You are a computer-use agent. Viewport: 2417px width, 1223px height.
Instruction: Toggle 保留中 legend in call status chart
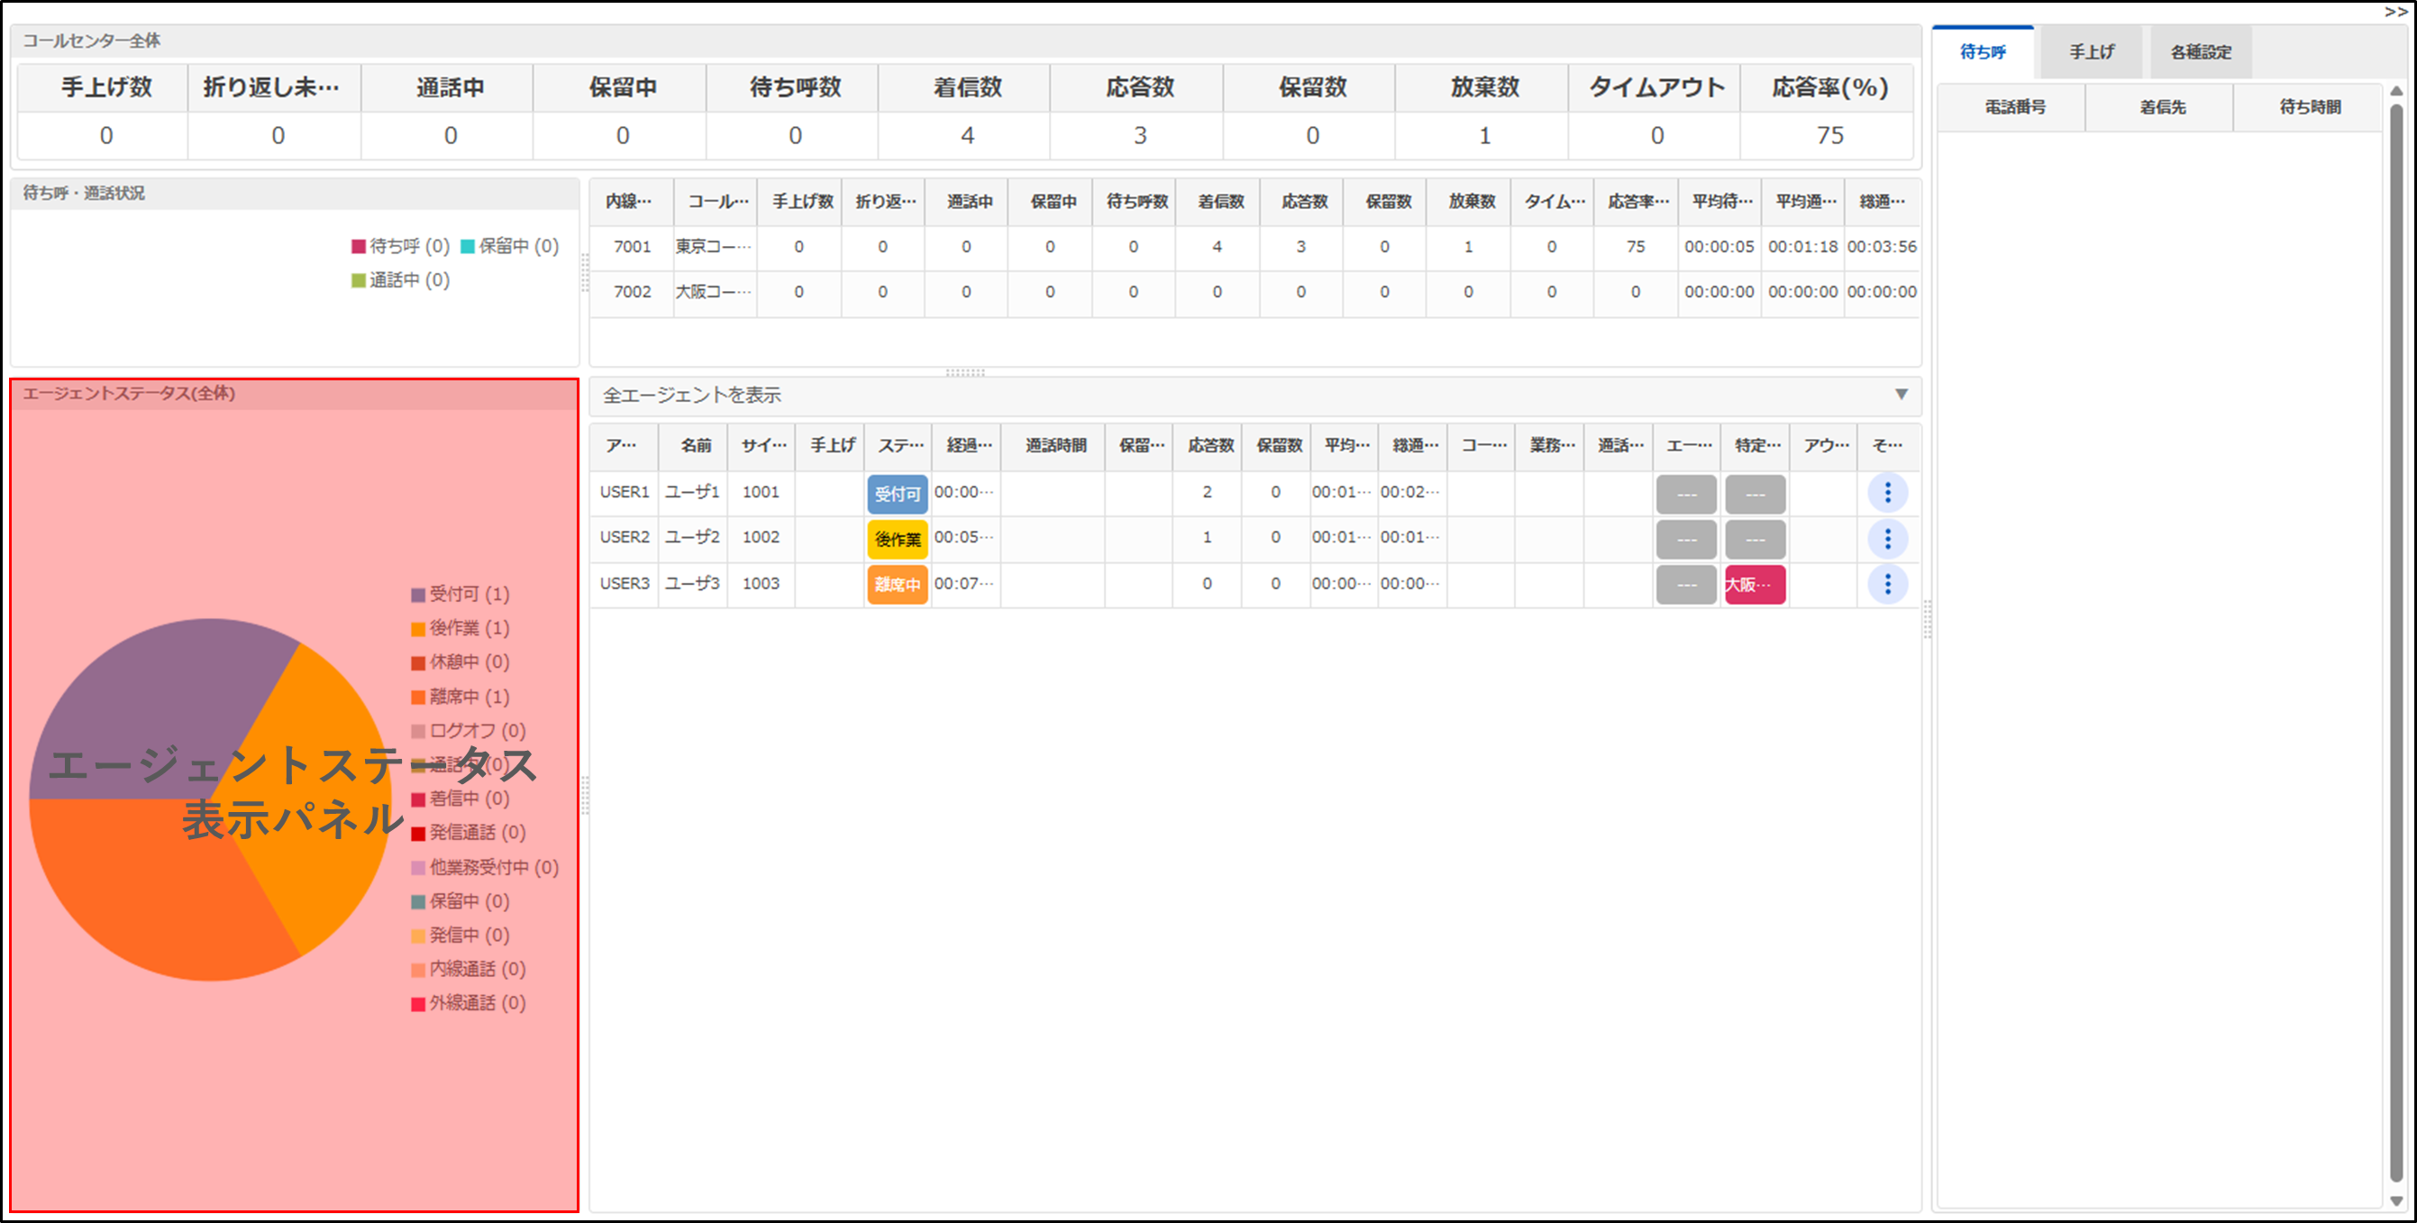(509, 246)
